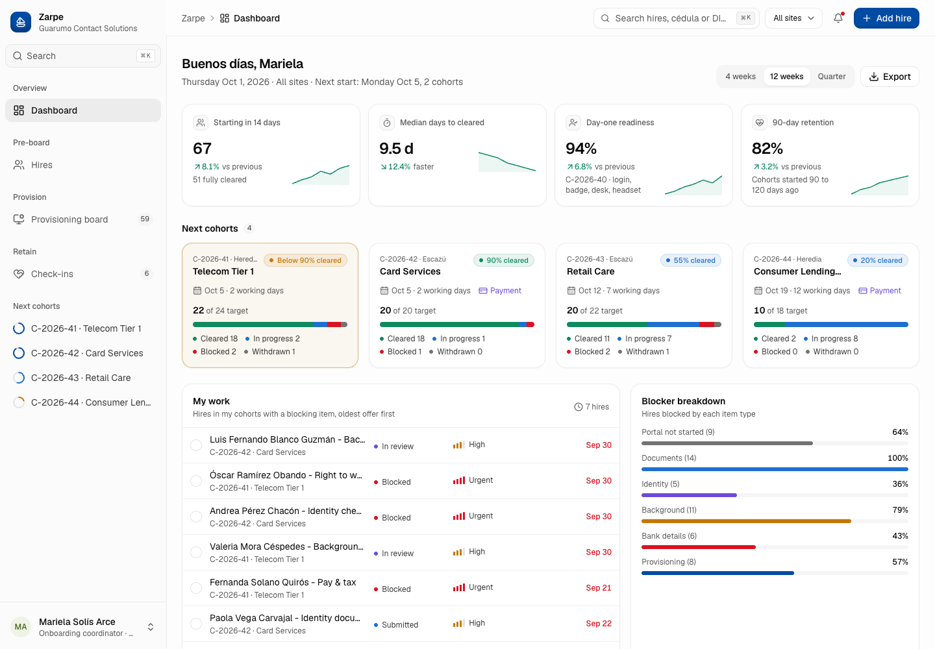Open the Retail Care cohort card title
Image resolution: width=935 pixels, height=649 pixels.
tap(590, 271)
